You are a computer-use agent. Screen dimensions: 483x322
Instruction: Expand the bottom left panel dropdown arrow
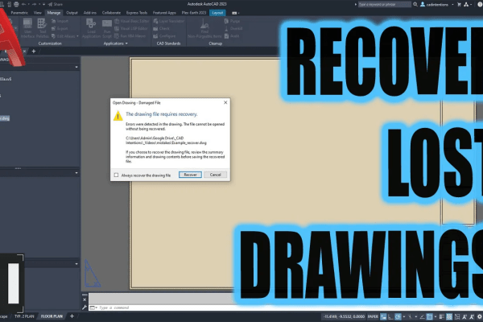point(76,264)
